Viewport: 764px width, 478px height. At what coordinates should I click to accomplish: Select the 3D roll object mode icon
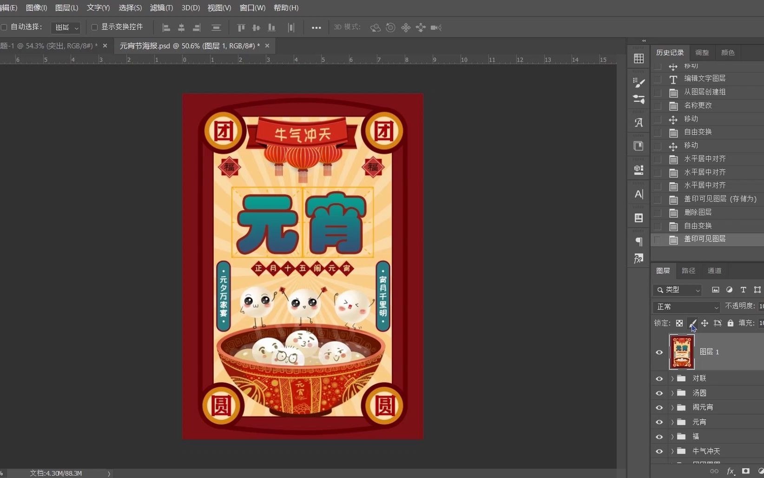click(391, 27)
